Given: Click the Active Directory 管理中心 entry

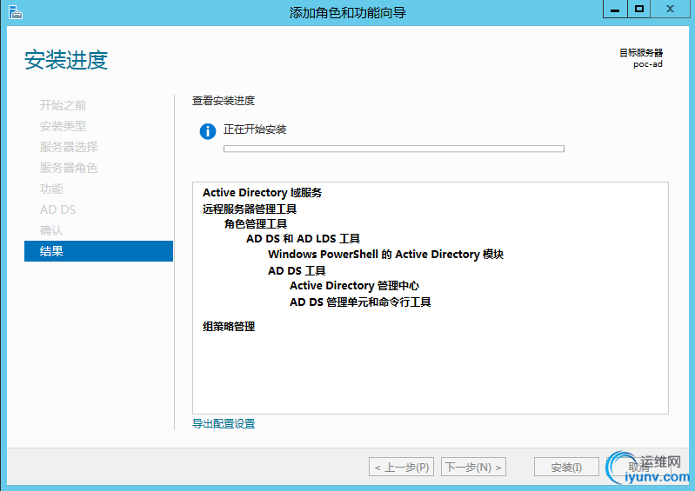Looking at the screenshot, I should (x=354, y=286).
